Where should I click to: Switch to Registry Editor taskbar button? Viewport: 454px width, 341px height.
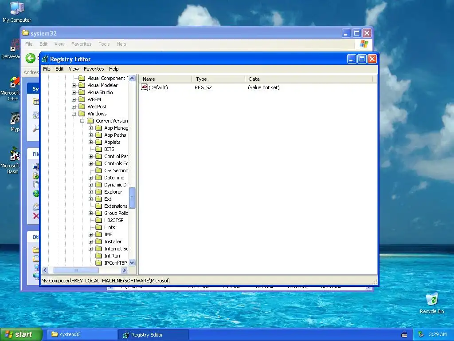[153, 335]
